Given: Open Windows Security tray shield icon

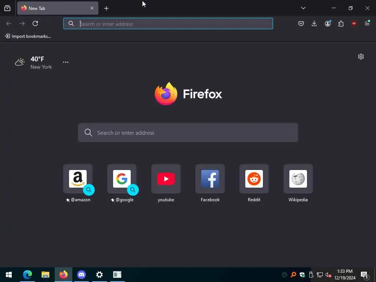Looking at the screenshot, I should tap(302, 275).
